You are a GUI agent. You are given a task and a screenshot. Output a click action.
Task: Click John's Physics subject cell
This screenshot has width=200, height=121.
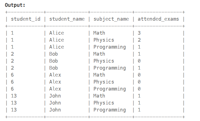[104, 103]
